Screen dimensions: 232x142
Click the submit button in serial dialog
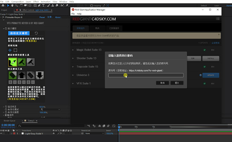(177, 83)
